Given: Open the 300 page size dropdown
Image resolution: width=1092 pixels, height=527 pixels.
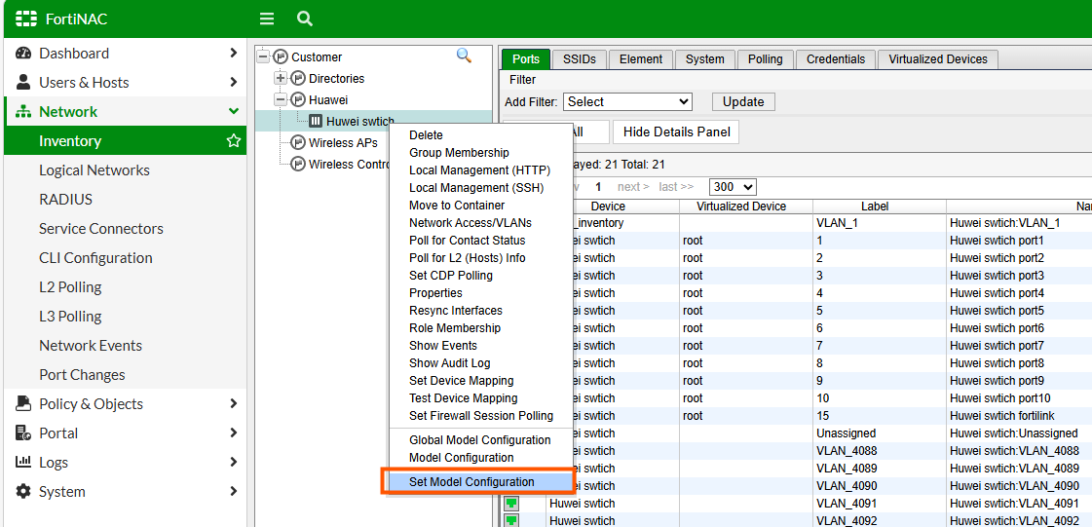Looking at the screenshot, I should point(733,187).
